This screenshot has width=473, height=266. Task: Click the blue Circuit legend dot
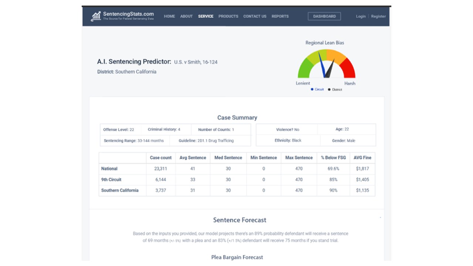coord(312,89)
